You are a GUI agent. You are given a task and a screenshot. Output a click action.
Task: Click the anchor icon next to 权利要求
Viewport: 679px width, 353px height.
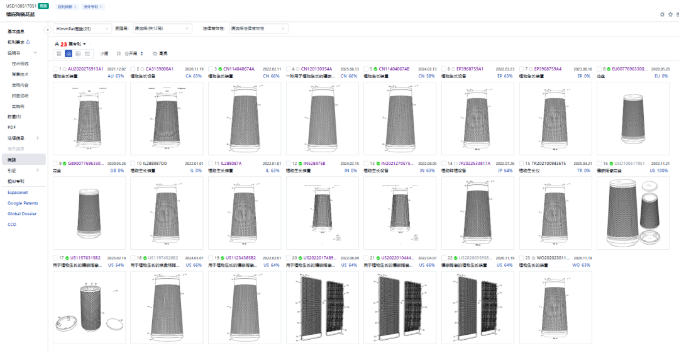(x=28, y=42)
